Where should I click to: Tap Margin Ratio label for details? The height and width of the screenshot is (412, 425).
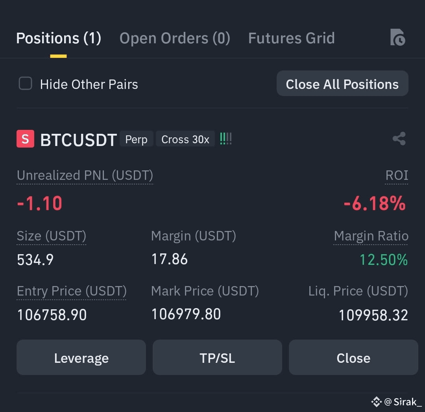pos(371,236)
